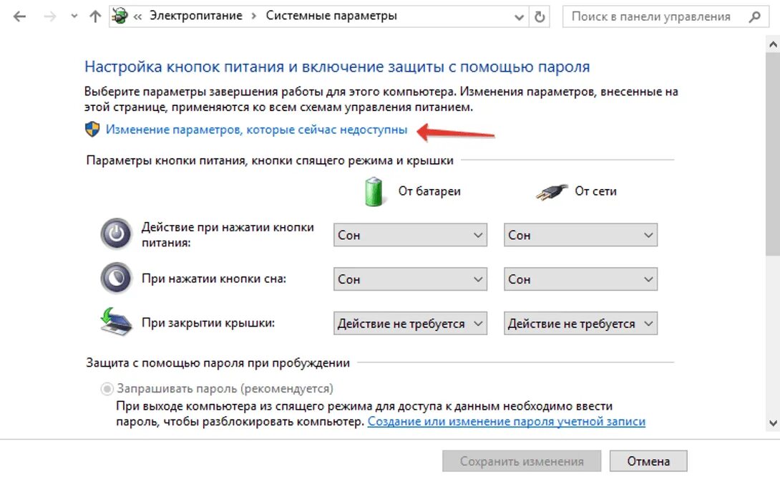780x482 pixels.
Task: Click the От сети column label
Action: 595,191
